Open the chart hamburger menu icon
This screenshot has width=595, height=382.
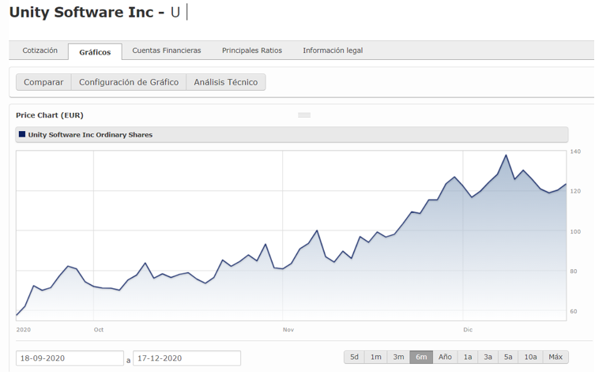(304, 115)
